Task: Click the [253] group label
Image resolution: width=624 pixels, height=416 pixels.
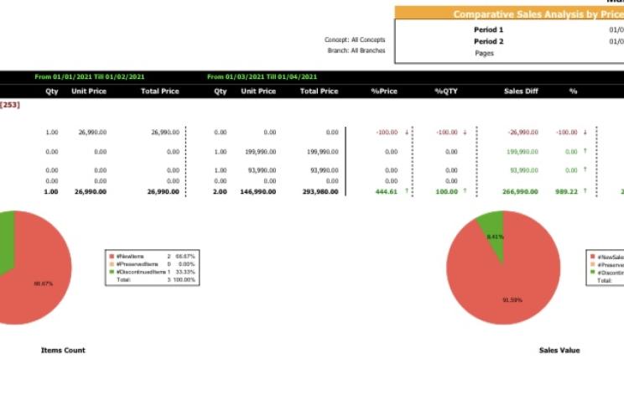Action: coord(10,105)
